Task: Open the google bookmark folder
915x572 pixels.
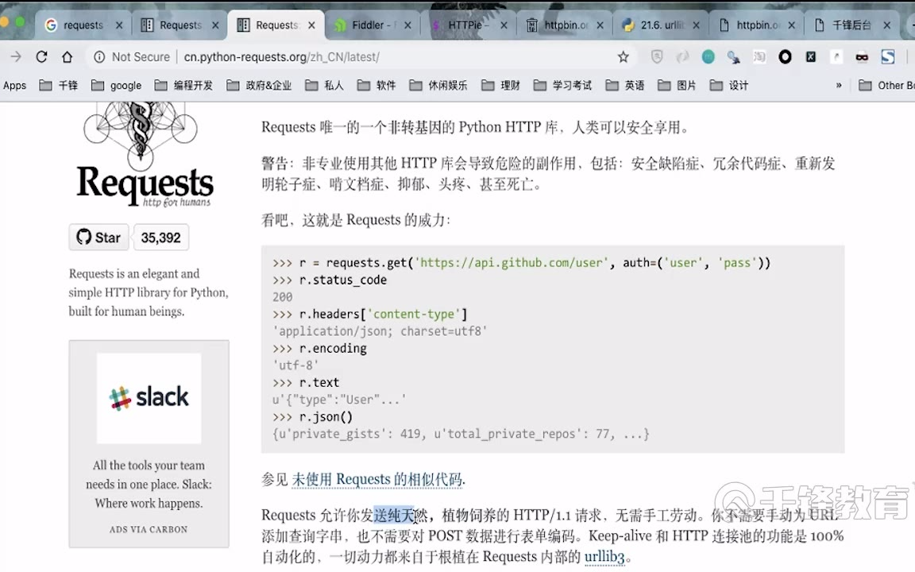Action: (x=117, y=85)
